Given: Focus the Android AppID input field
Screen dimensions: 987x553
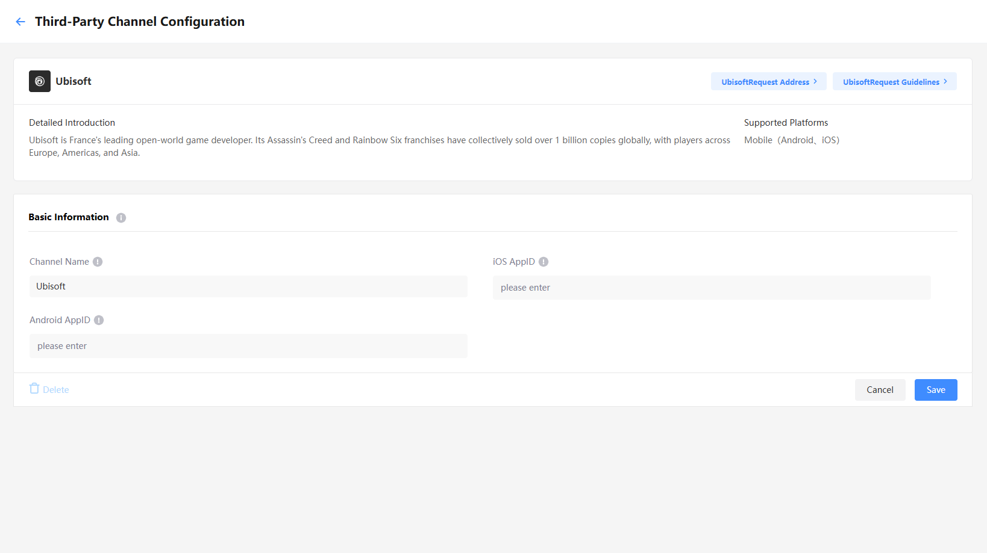Looking at the screenshot, I should [248, 346].
